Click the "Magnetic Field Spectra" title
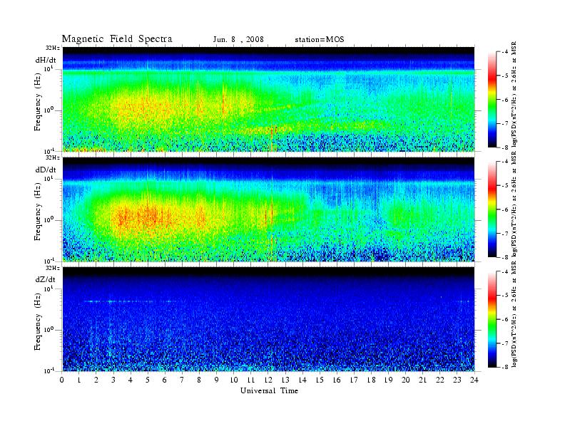 click(117, 39)
